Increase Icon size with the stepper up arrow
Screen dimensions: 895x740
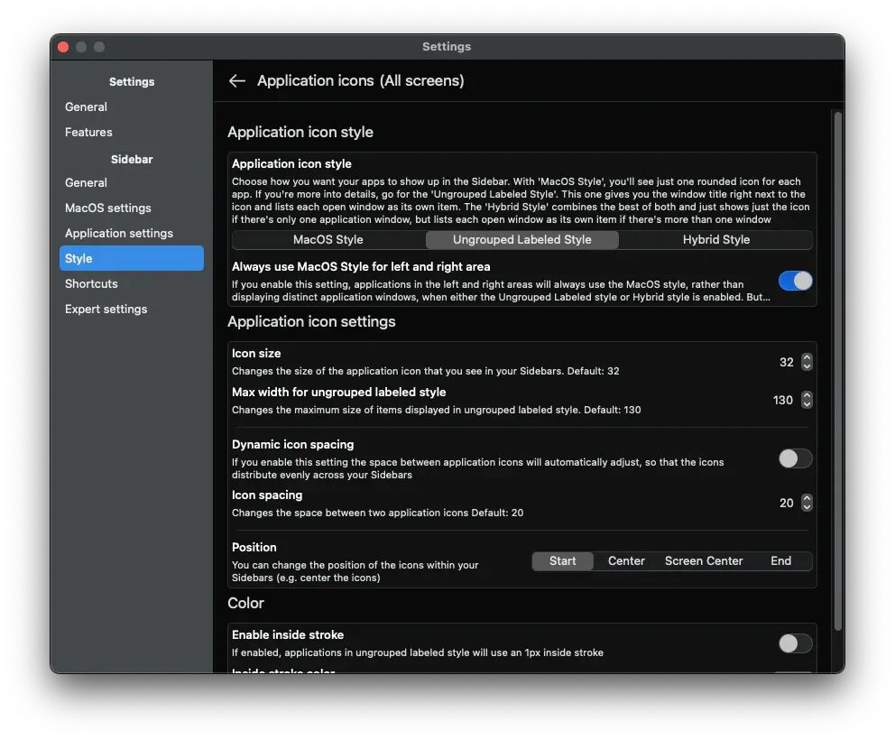[807, 357]
